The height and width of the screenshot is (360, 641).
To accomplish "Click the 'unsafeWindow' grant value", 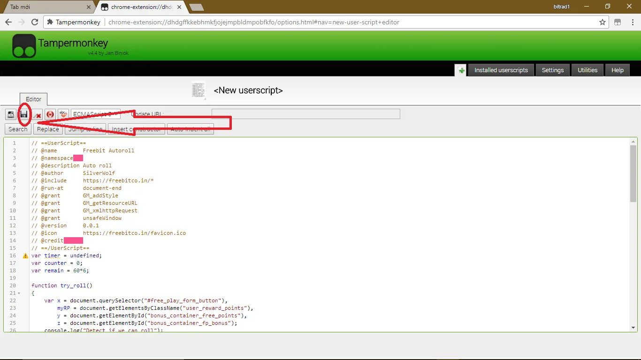I will [102, 218].
